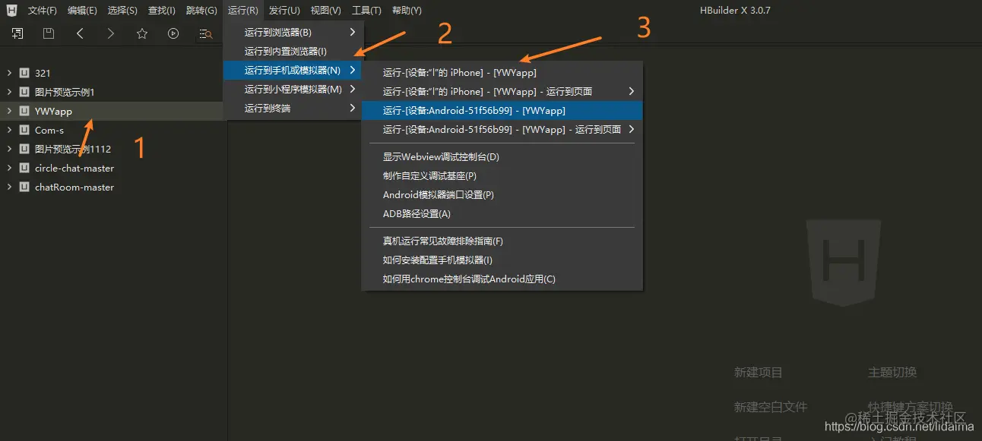The width and height of the screenshot is (982, 441).
Task: Open submenu arrow on 运行到浏览器(B)
Action: point(353,32)
